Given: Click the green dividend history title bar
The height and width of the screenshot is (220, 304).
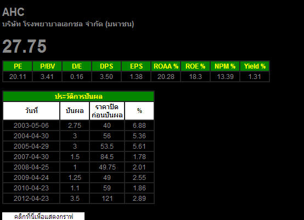Looking at the screenshot, I should pyautogui.click(x=78, y=97).
